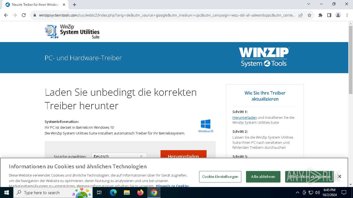The height and width of the screenshot is (198, 353).
Task: Reload the current page
Action: click(x=24, y=15)
